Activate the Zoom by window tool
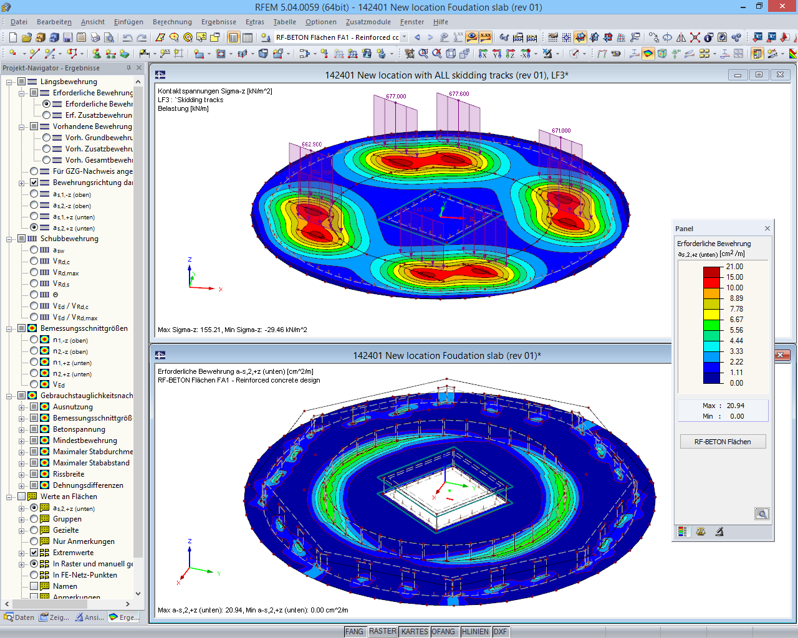 pos(423,54)
